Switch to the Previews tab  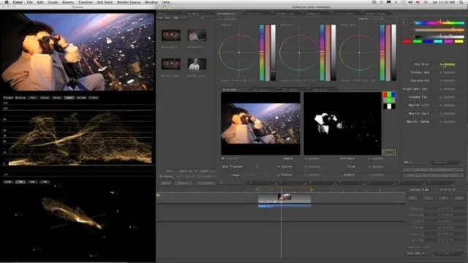point(230,89)
